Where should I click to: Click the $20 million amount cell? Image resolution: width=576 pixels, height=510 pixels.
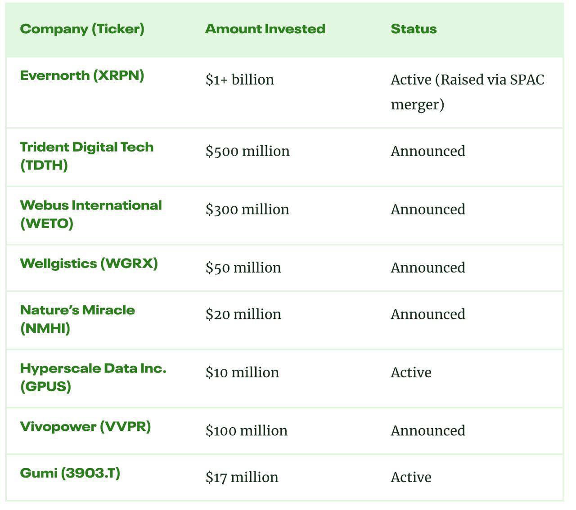(x=243, y=314)
